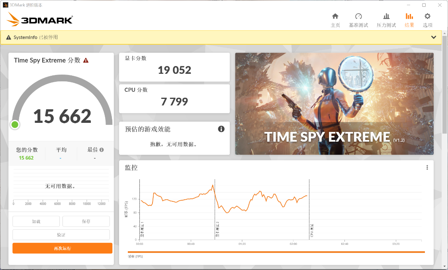Open the Benchmarks (基准测试) section

coord(358,20)
